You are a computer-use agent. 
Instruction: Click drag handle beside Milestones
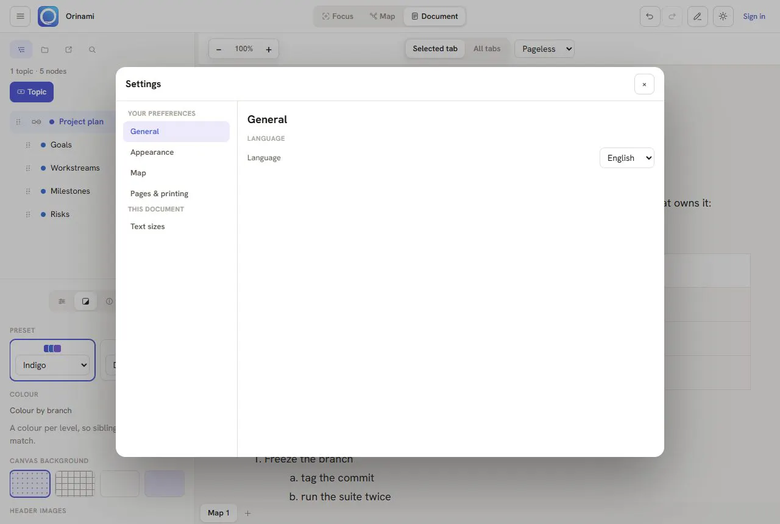pos(28,191)
